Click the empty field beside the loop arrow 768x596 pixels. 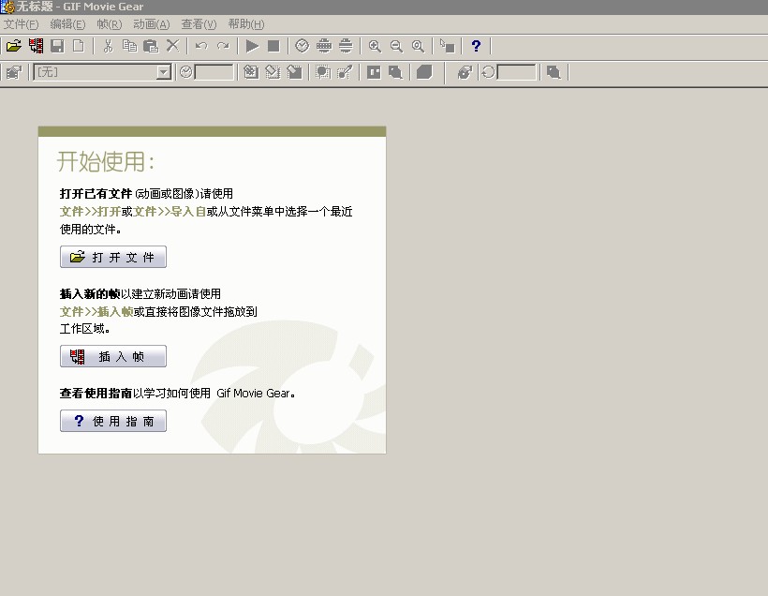point(517,72)
